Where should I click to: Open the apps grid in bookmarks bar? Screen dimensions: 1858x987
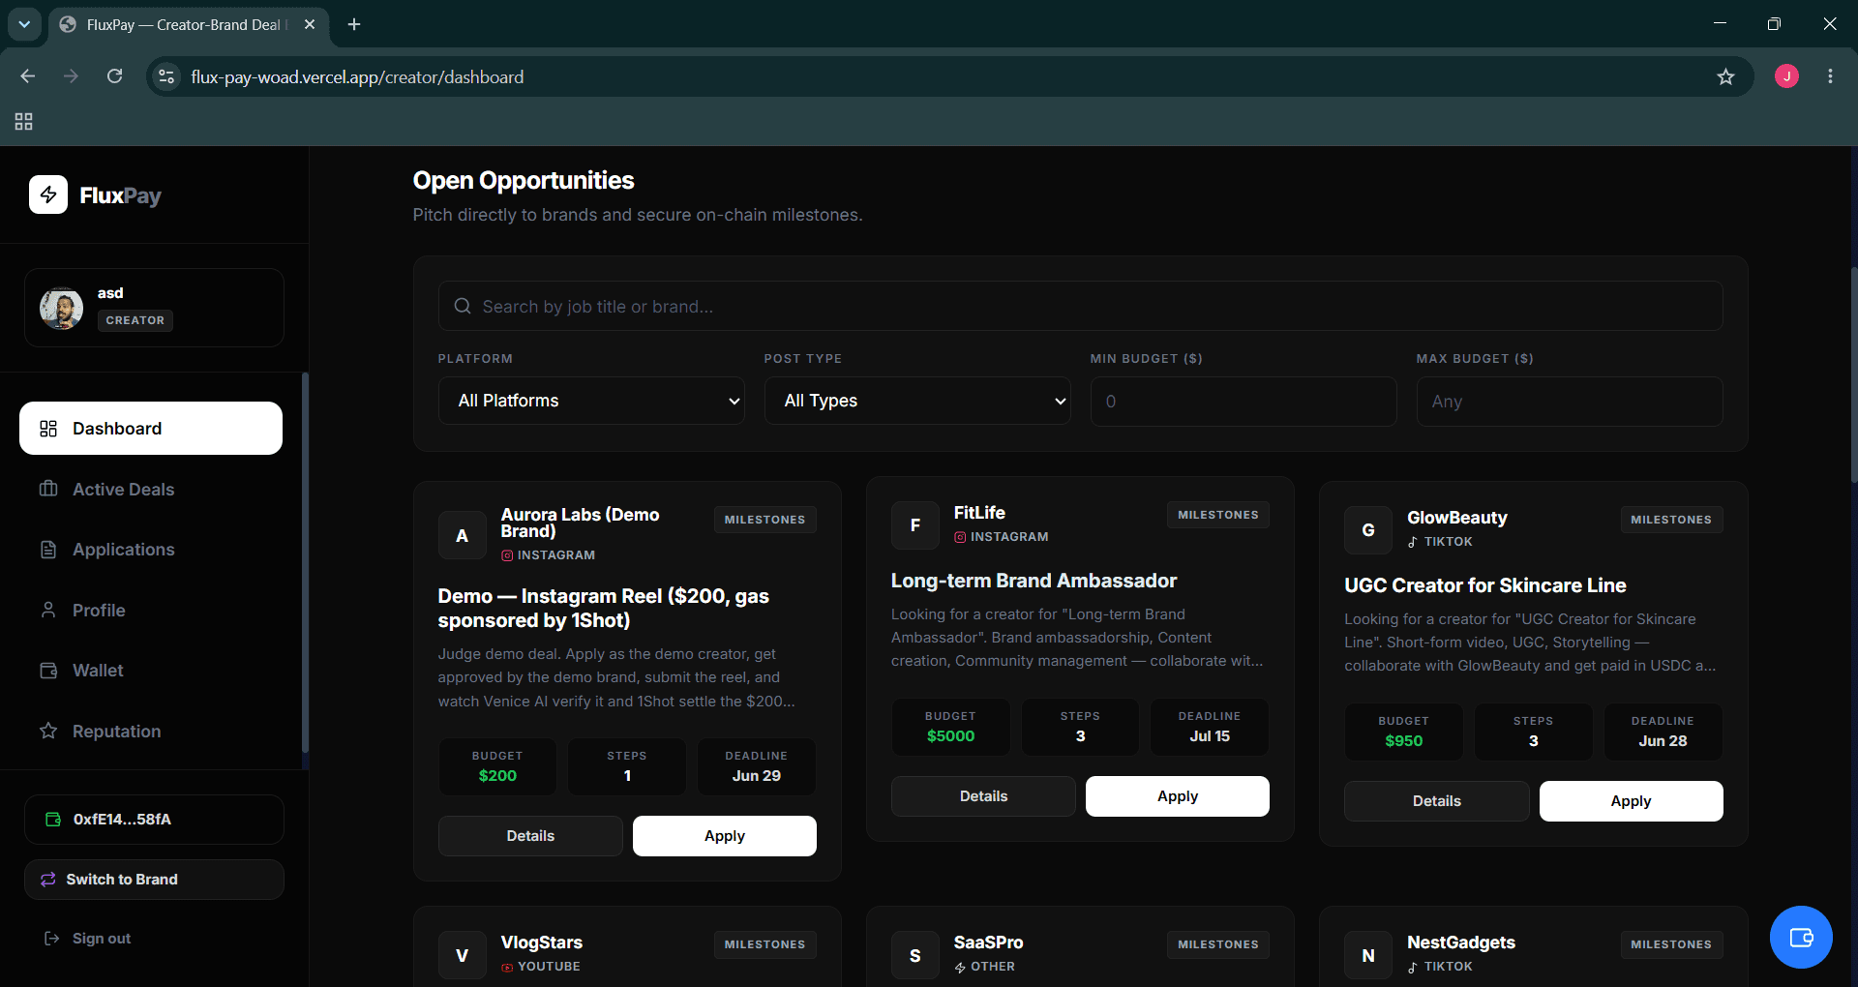coord(24,121)
